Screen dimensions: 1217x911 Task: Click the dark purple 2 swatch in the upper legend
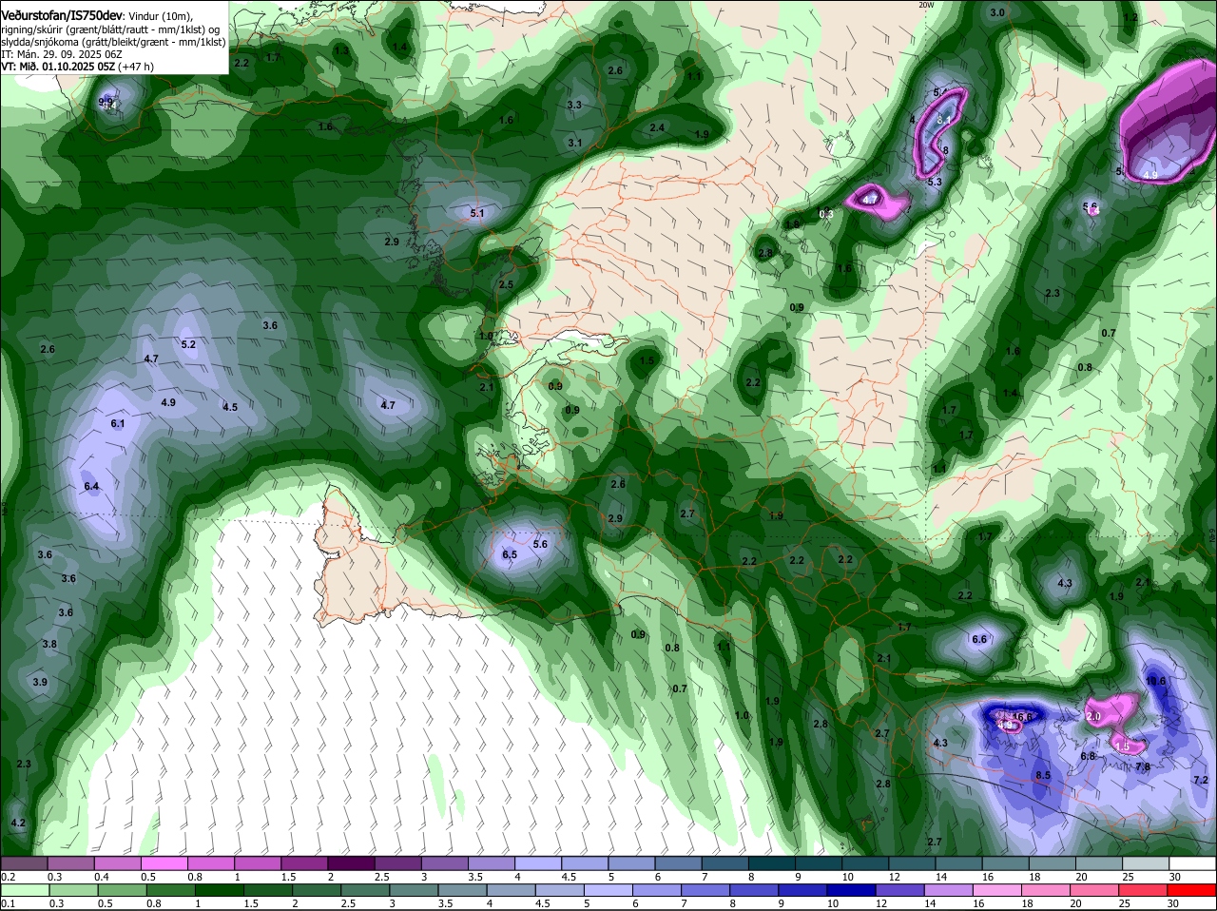[x=351, y=863]
